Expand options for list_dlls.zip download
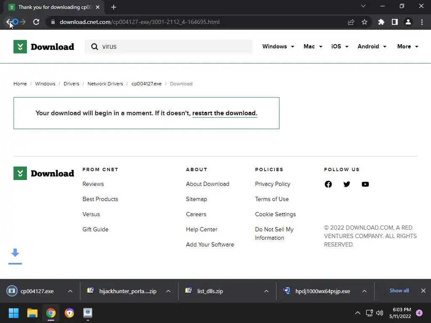431x323 pixels. (x=266, y=291)
